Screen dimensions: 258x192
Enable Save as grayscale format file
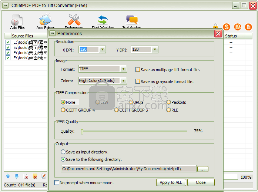[138, 82]
